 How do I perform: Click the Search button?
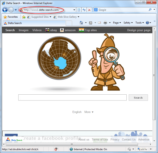138,98
